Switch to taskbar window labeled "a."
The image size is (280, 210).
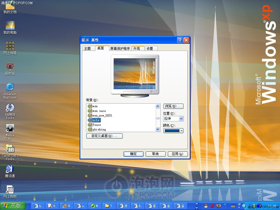coord(81,206)
